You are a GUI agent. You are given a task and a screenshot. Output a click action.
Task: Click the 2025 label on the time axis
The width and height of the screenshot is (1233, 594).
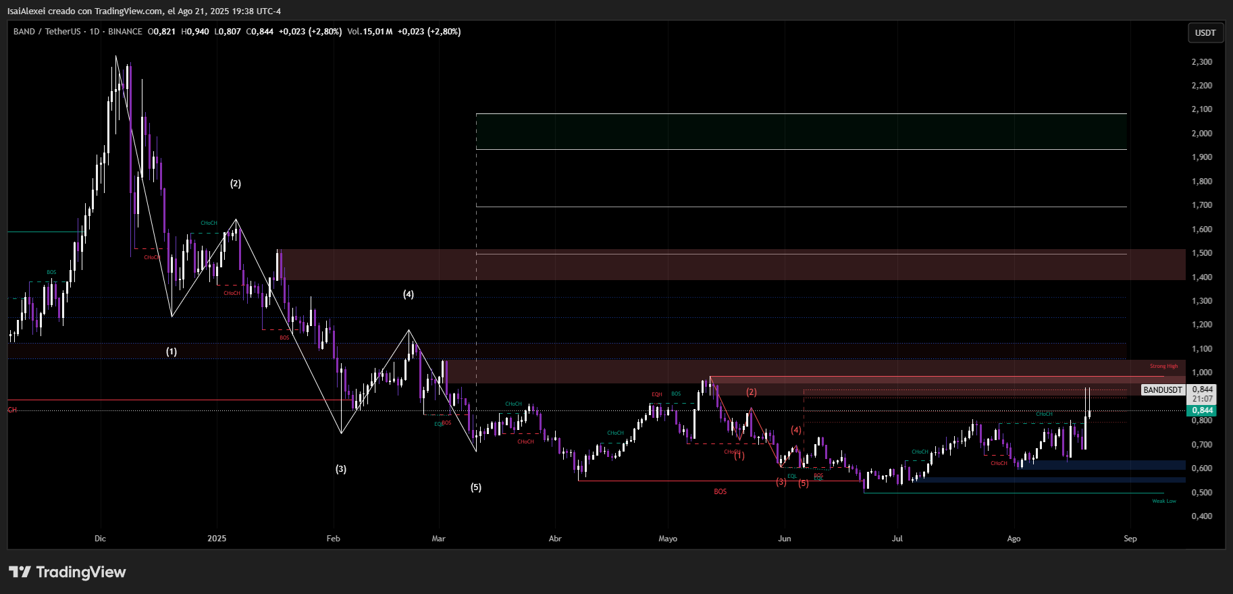[217, 539]
